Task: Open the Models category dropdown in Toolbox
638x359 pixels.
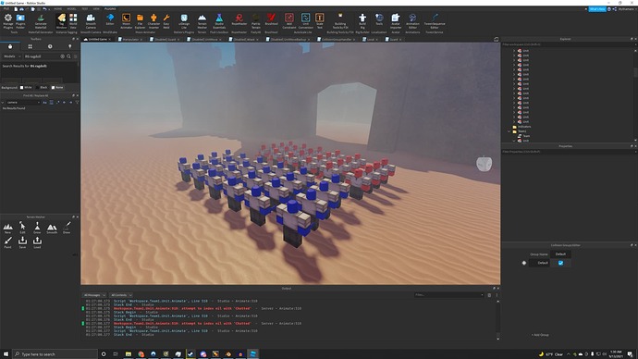Action: pyautogui.click(x=12, y=56)
